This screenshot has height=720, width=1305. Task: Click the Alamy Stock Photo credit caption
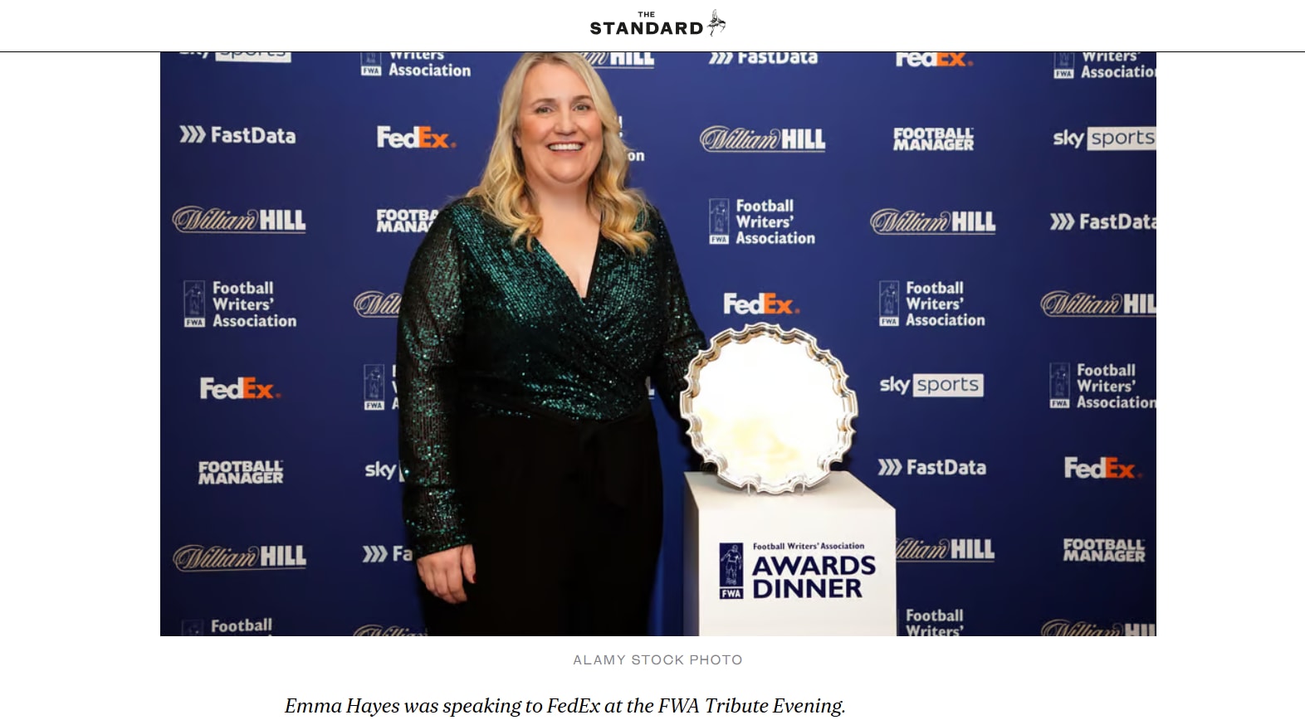click(657, 660)
